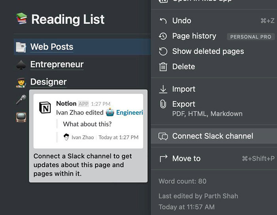This screenshot has width=277, height=215.
Task: Click the Page history clock icon
Action: pyautogui.click(x=163, y=36)
